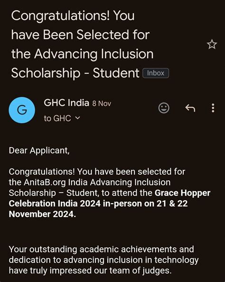The height and width of the screenshot is (282, 225).
Task: Add an emoji reaction to the email
Action: coord(164,108)
